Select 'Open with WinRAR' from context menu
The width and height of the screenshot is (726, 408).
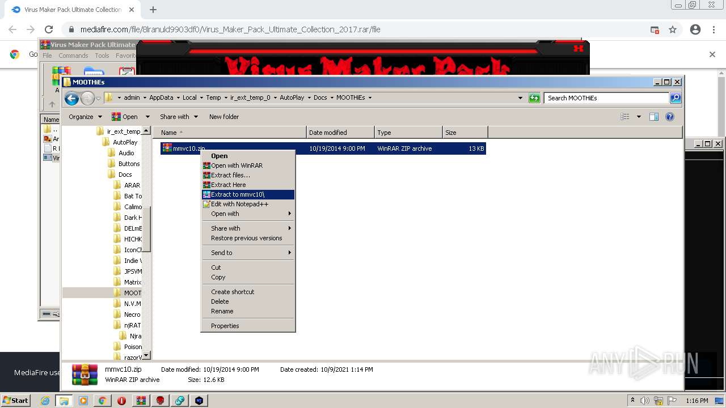tap(248, 165)
